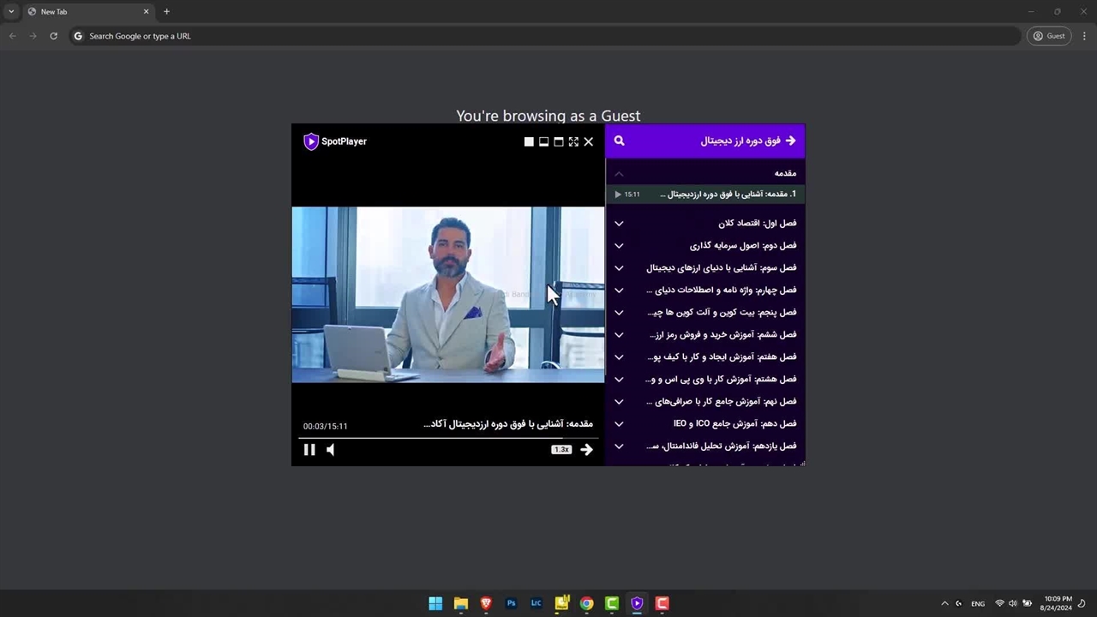This screenshot has height=617, width=1097.
Task: Mute the player audio
Action: click(331, 450)
